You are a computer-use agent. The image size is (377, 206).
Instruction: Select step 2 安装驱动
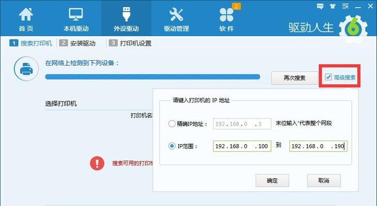click(x=77, y=43)
